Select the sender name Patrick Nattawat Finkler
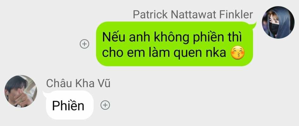299x126 pixels. (x=193, y=14)
